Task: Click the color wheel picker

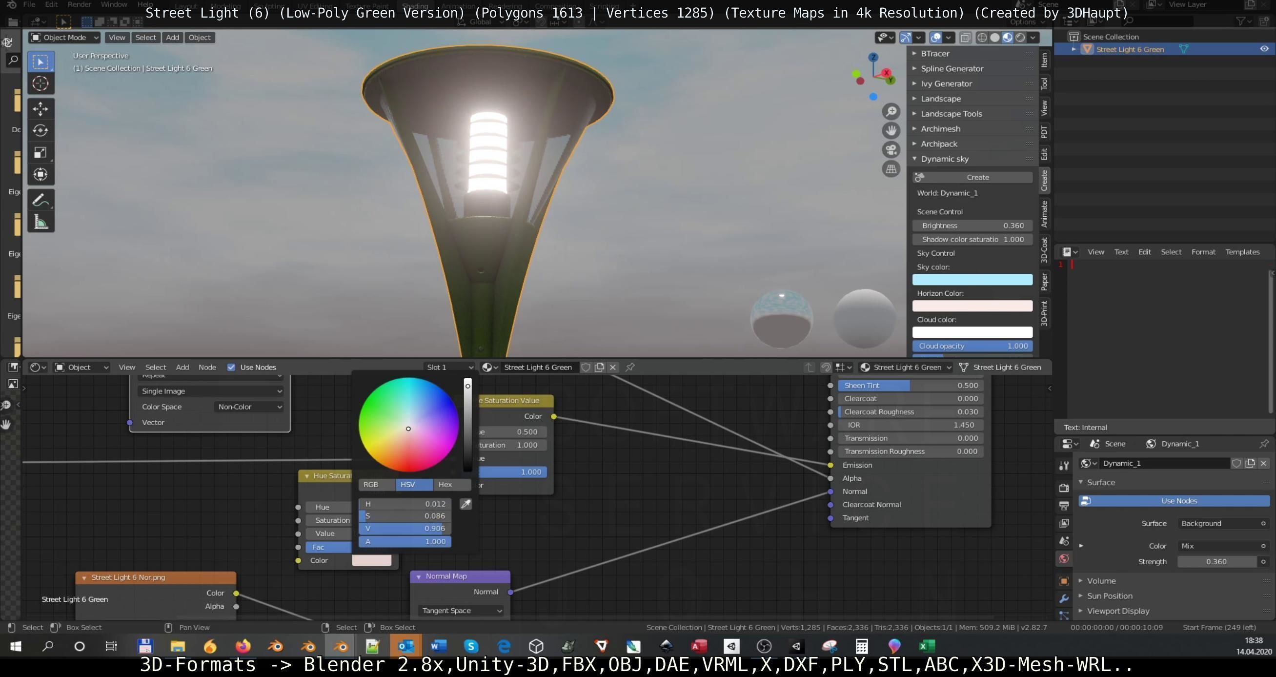Action: [x=408, y=425]
